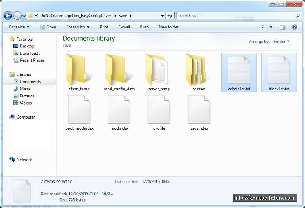Open the view options dropdown arrow
305x208 pixels.
tap(271, 27)
